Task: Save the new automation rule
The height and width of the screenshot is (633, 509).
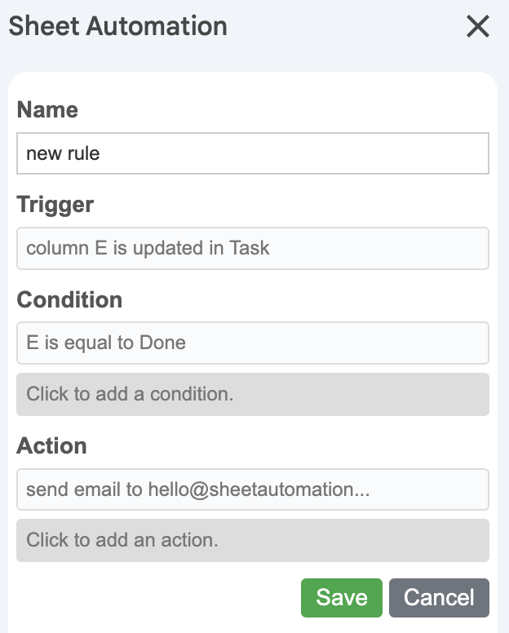Action: pyautogui.click(x=341, y=598)
